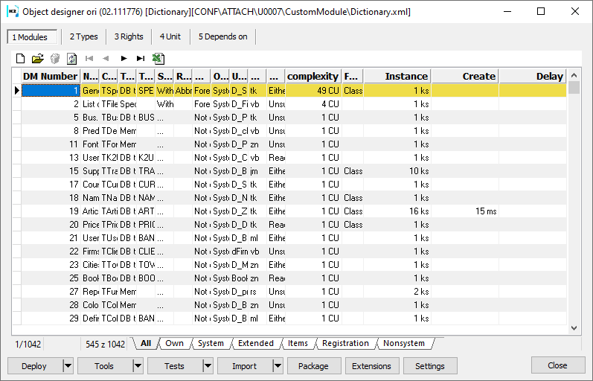Viewport: 593px width, 381px height.
Task: Select the Nonsystem filter tab
Action: tap(404, 343)
